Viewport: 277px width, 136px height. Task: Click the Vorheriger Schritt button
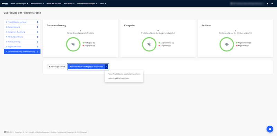pyautogui.click(x=57, y=67)
